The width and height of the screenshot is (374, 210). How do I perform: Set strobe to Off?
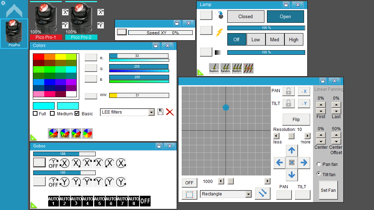click(x=236, y=40)
